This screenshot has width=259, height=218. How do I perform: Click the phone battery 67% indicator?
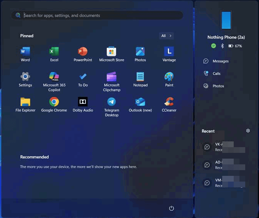coord(235,46)
